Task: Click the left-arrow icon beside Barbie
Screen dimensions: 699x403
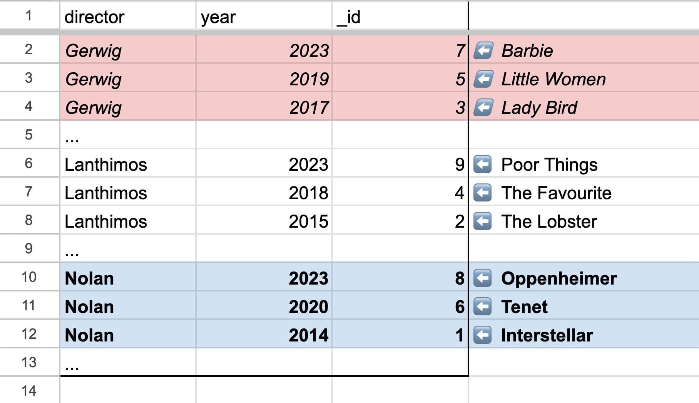Action: tap(483, 50)
